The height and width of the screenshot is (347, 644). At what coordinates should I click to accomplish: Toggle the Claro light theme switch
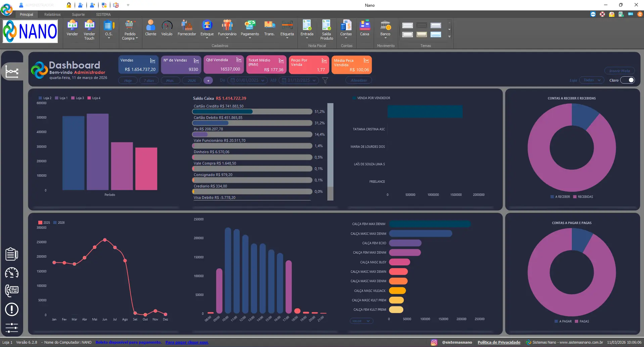pos(627,80)
